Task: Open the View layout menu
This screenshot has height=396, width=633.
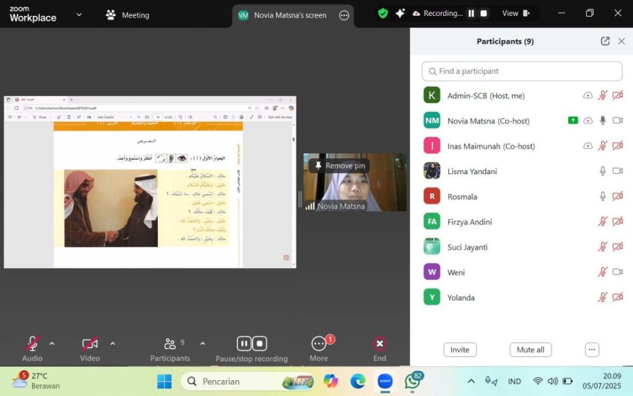Action: pos(516,13)
